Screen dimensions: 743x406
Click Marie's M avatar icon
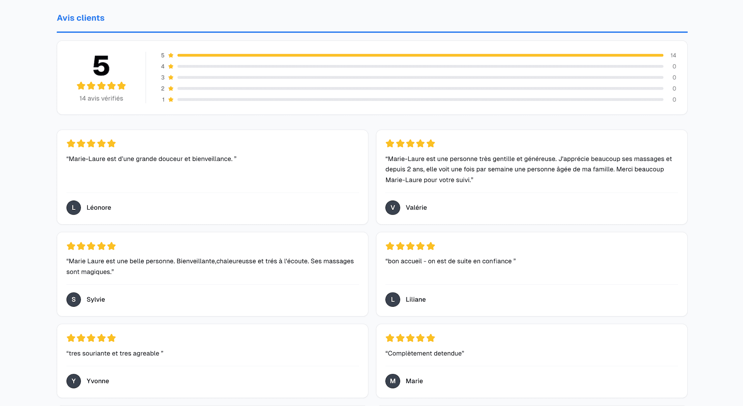click(393, 381)
